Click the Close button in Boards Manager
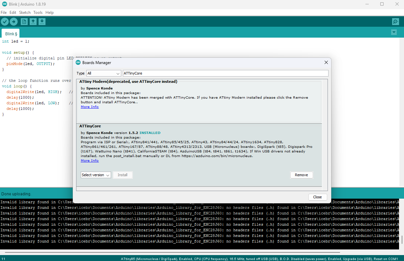This screenshot has width=404, height=261. [x=317, y=197]
